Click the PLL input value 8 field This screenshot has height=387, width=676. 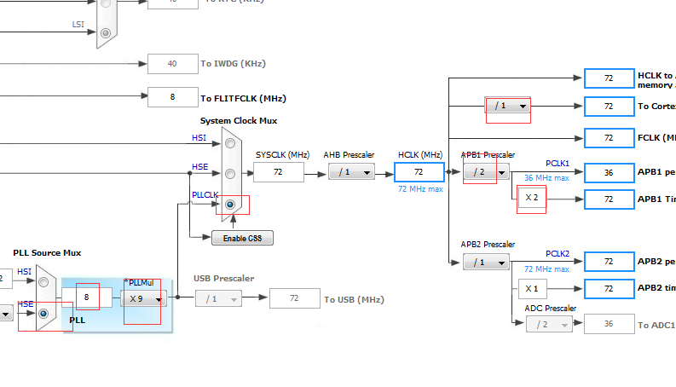click(x=87, y=297)
